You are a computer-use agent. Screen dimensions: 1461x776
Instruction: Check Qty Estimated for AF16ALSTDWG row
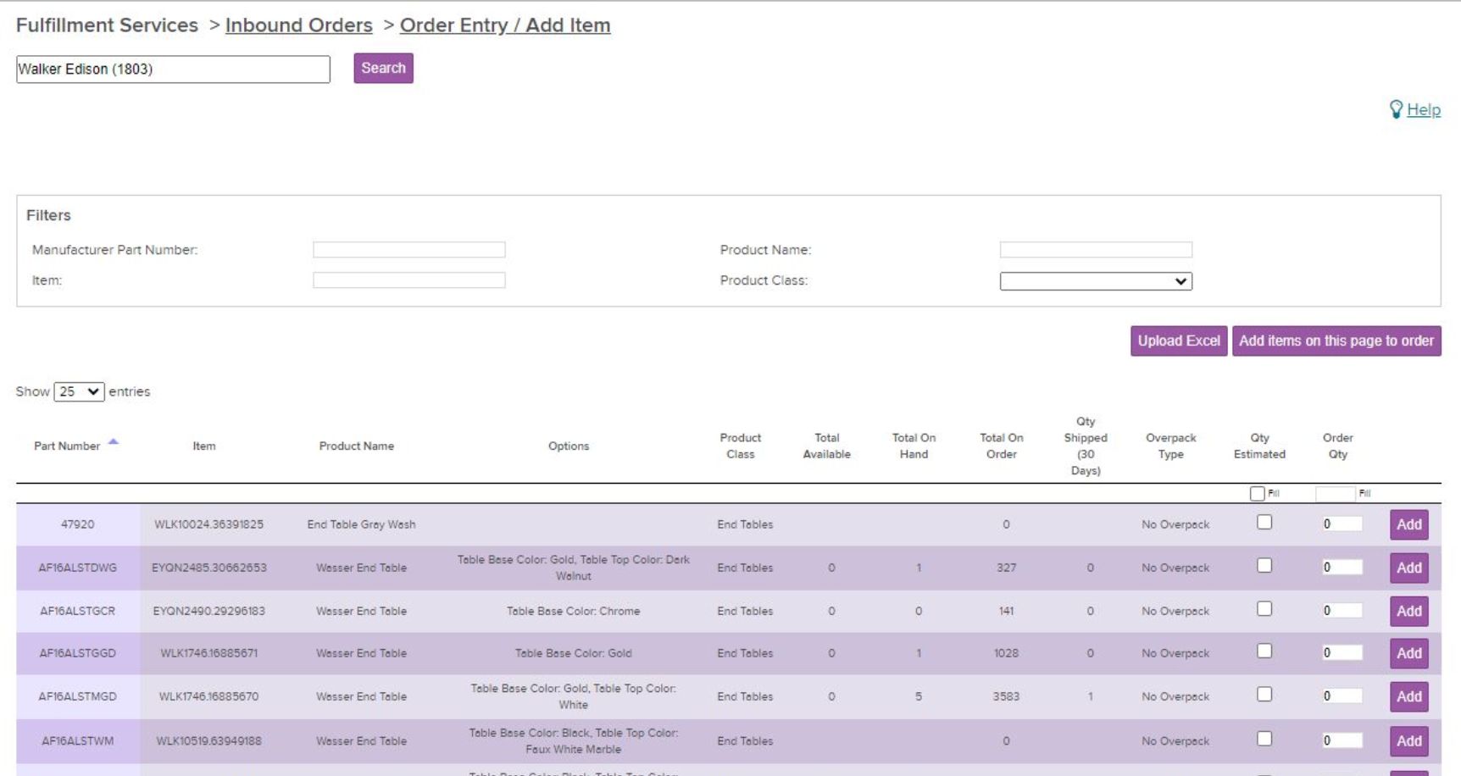pyautogui.click(x=1264, y=565)
